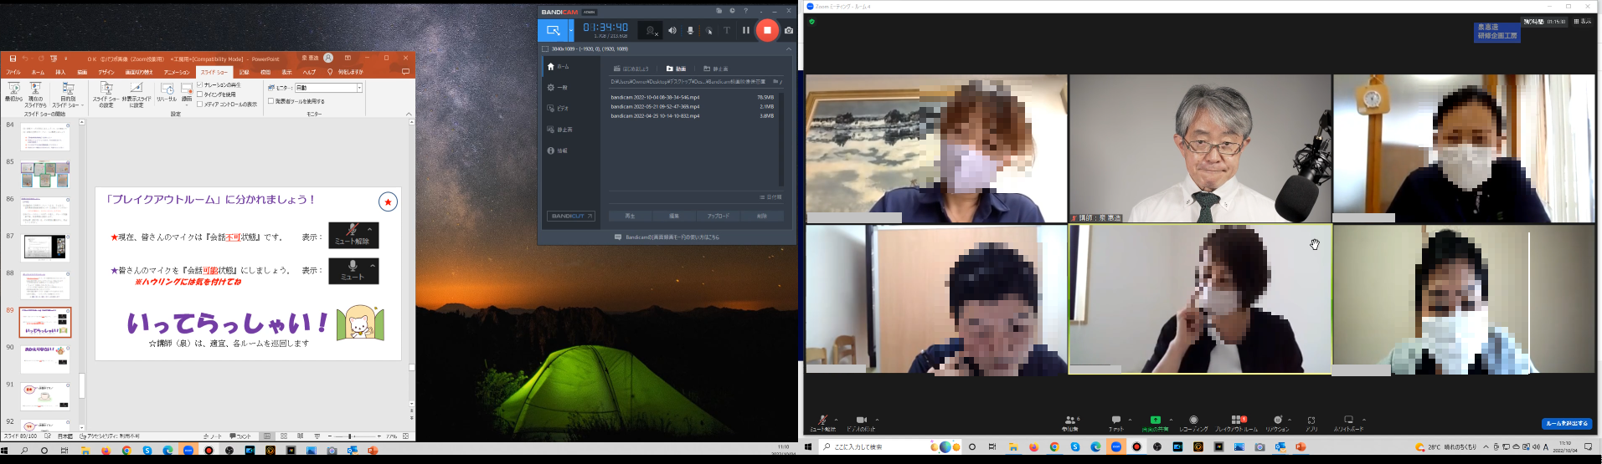Expand Zoom audio options caret
The image size is (1602, 464).
pos(836,420)
